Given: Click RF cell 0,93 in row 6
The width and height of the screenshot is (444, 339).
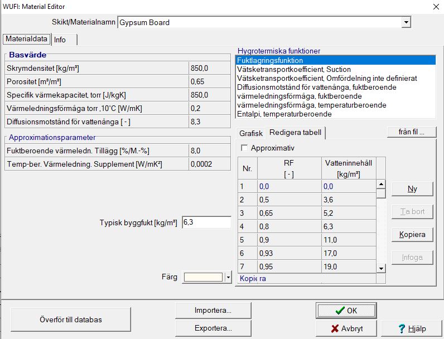Looking at the screenshot, I should 289,253.
